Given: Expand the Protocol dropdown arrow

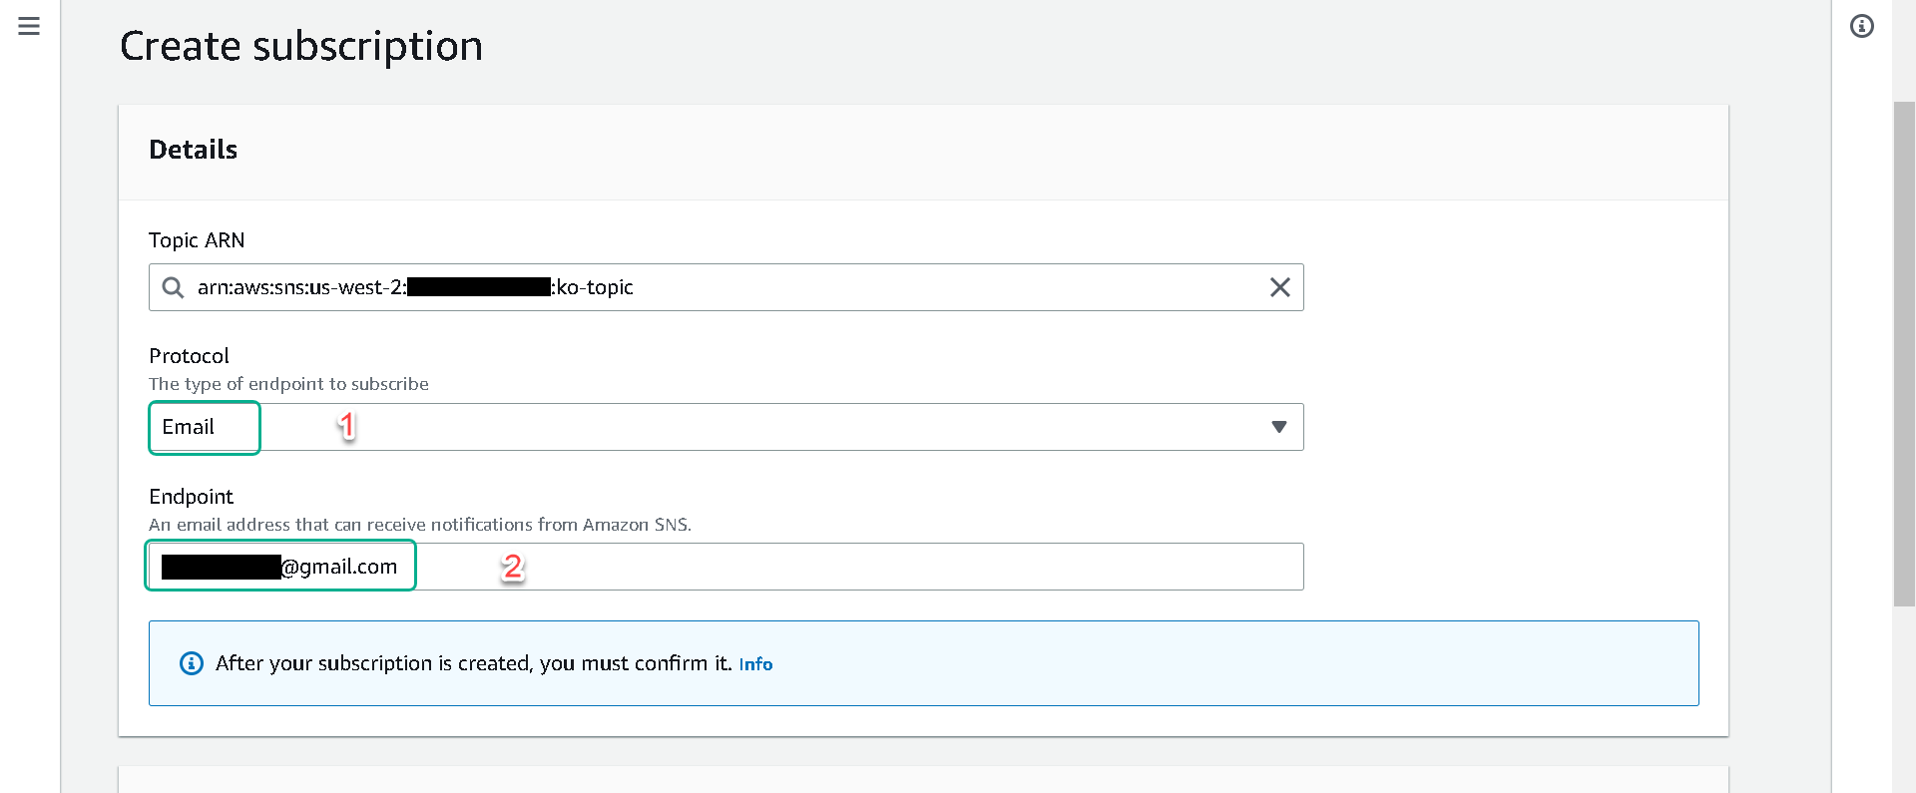Looking at the screenshot, I should (x=1278, y=427).
